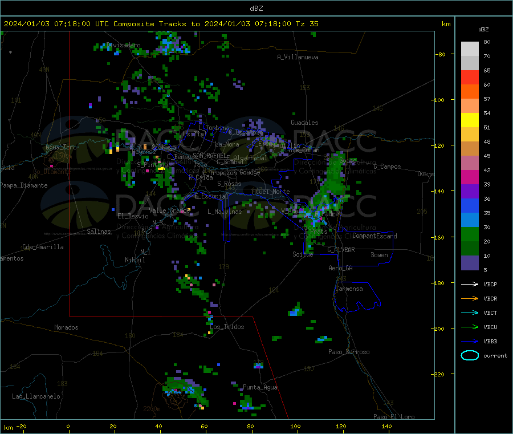This screenshot has width=513, height=434.
Task: Click the timestamp '2024/01/03 07:18:00 UTC' header
Action: [56, 24]
